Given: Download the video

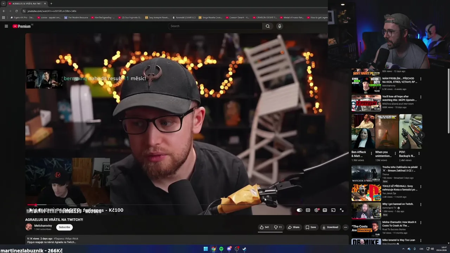Looking at the screenshot, I should click(330, 227).
